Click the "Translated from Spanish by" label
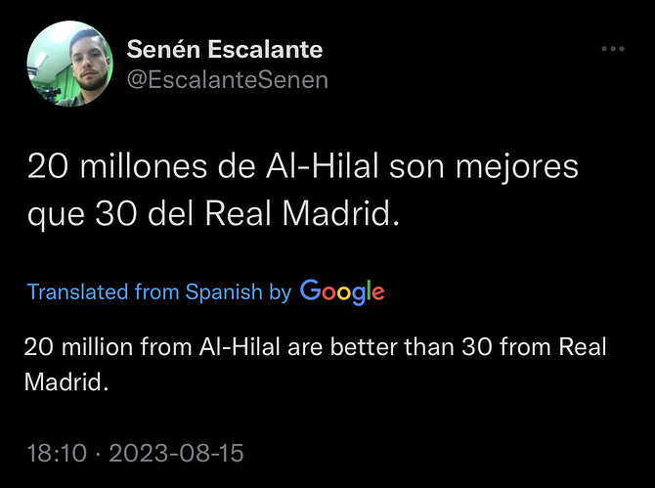The image size is (655, 488). point(159,291)
